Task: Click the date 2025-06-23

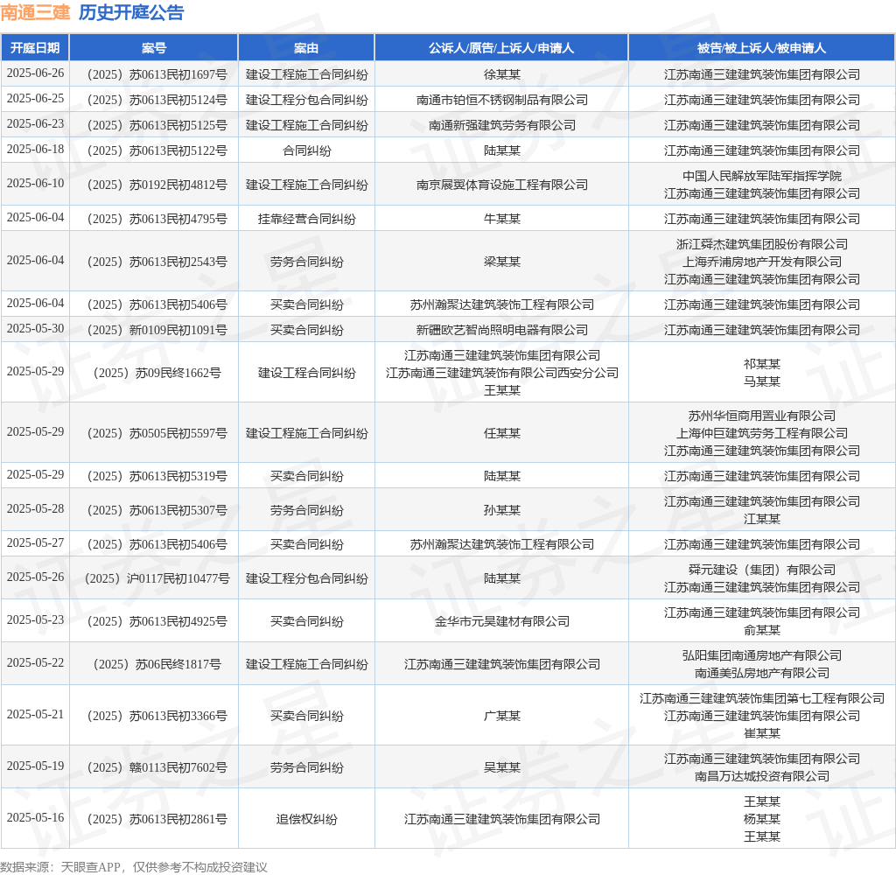Action: click(35, 123)
